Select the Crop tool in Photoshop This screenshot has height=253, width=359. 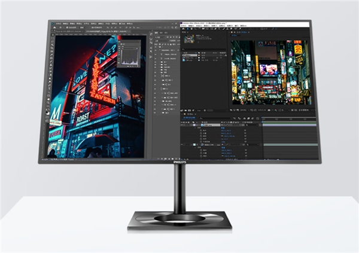point(51,48)
